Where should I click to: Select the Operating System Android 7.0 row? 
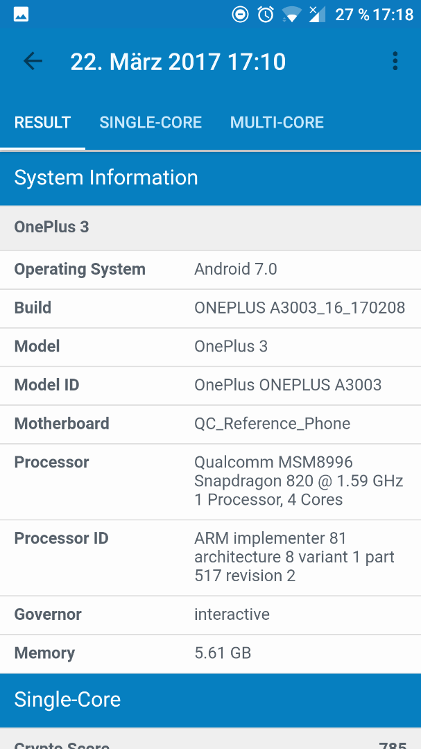[x=210, y=269]
